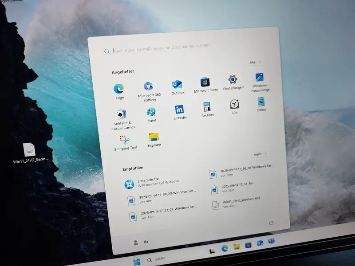The image size is (355, 266).
Task: Open the Snipping Tool
Action: (125, 143)
